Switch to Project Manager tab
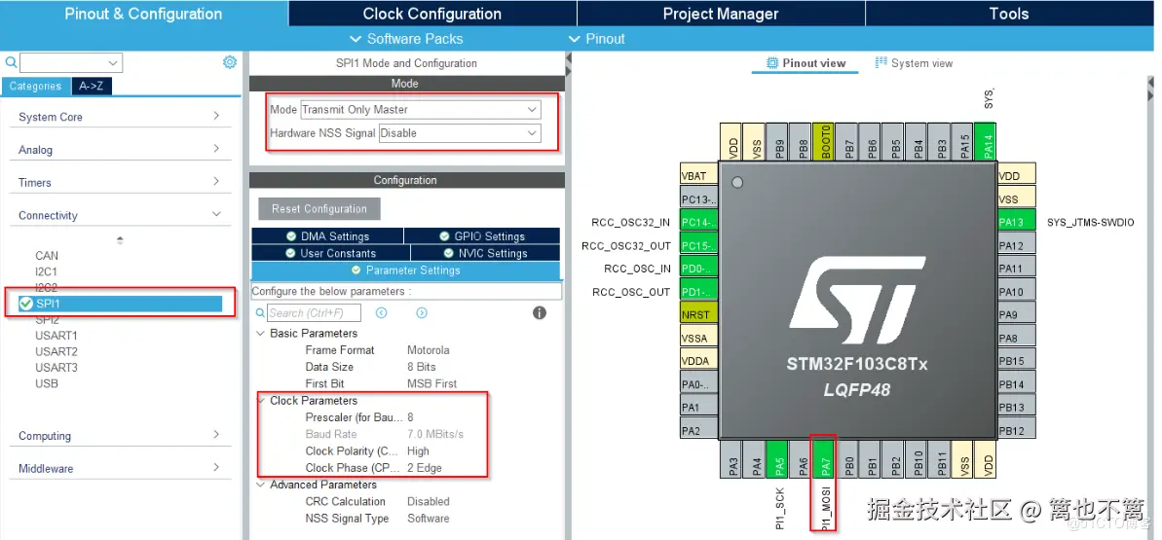The width and height of the screenshot is (1162, 540). tap(721, 14)
